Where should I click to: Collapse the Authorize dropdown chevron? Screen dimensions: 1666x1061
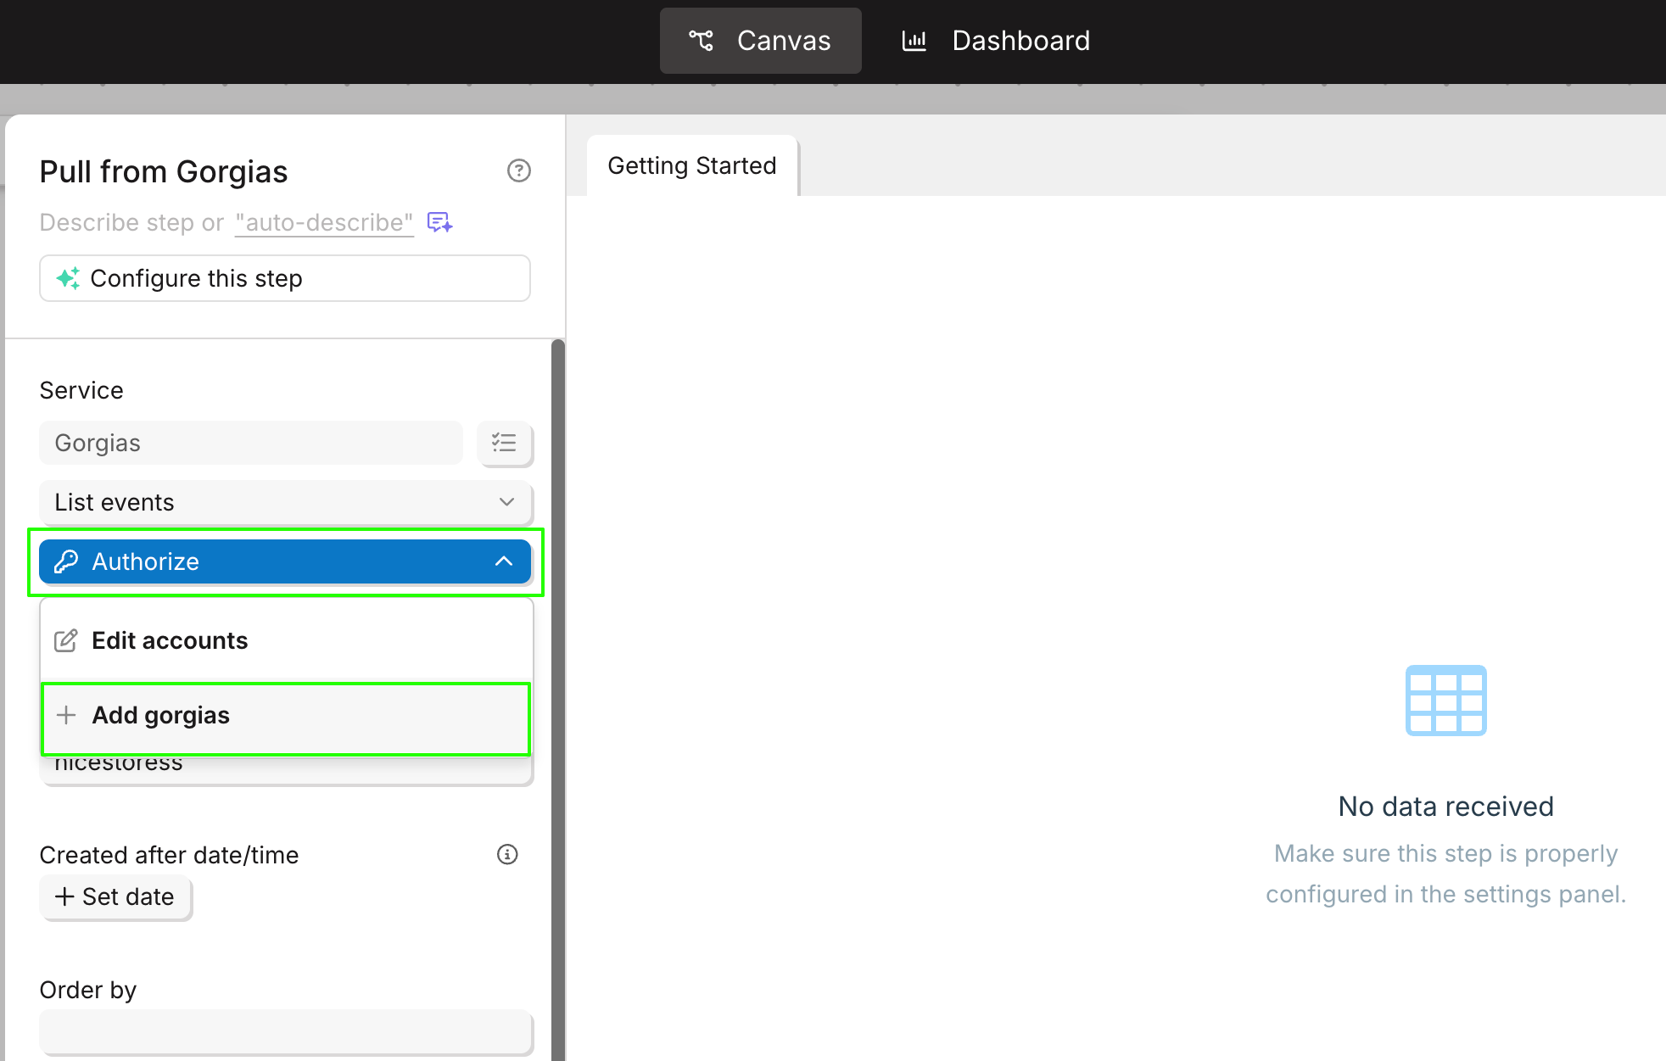click(x=504, y=561)
